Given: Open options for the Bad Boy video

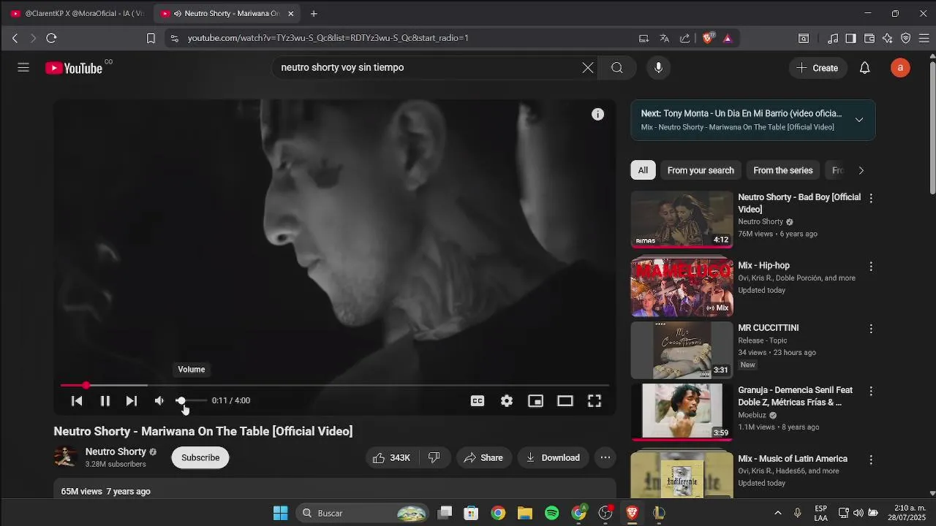Looking at the screenshot, I should 871,198.
